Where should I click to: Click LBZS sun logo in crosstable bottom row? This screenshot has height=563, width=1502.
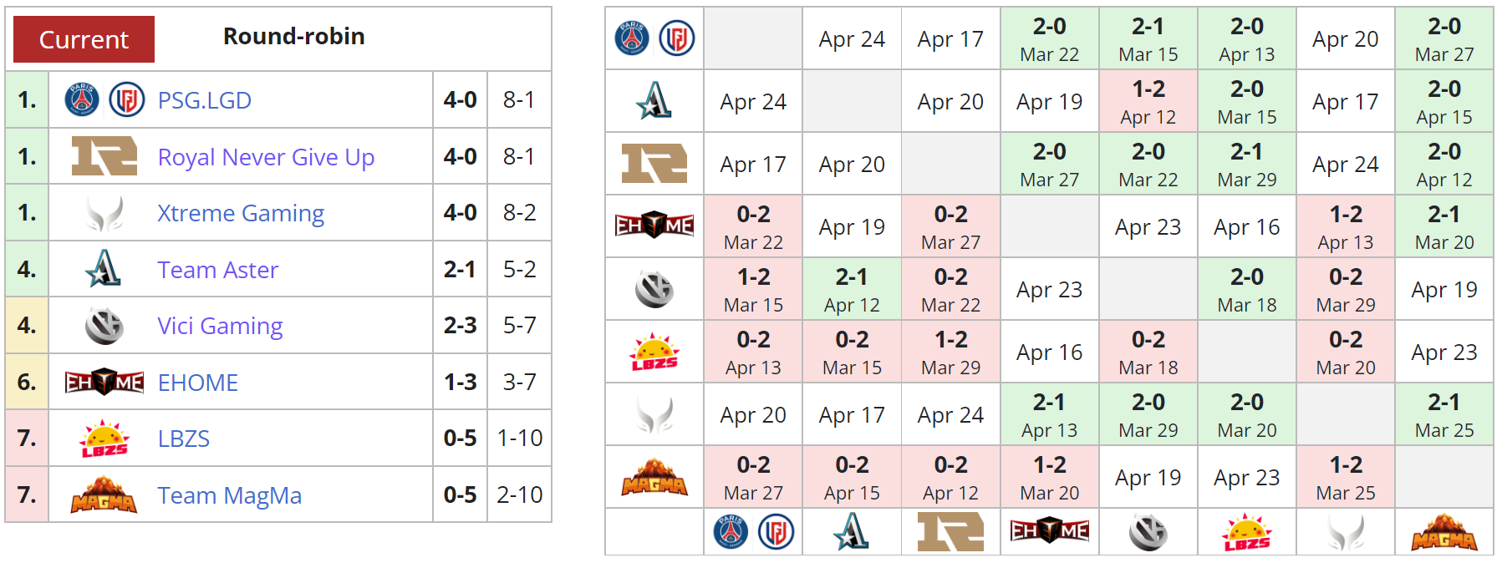(1246, 532)
